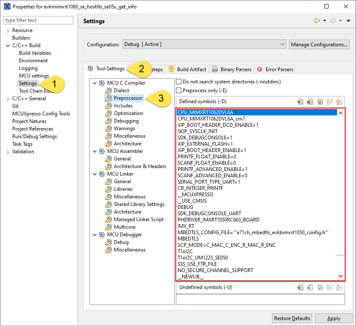
Task: Navigate back using the yellow back arrow
Action: pos(318,20)
